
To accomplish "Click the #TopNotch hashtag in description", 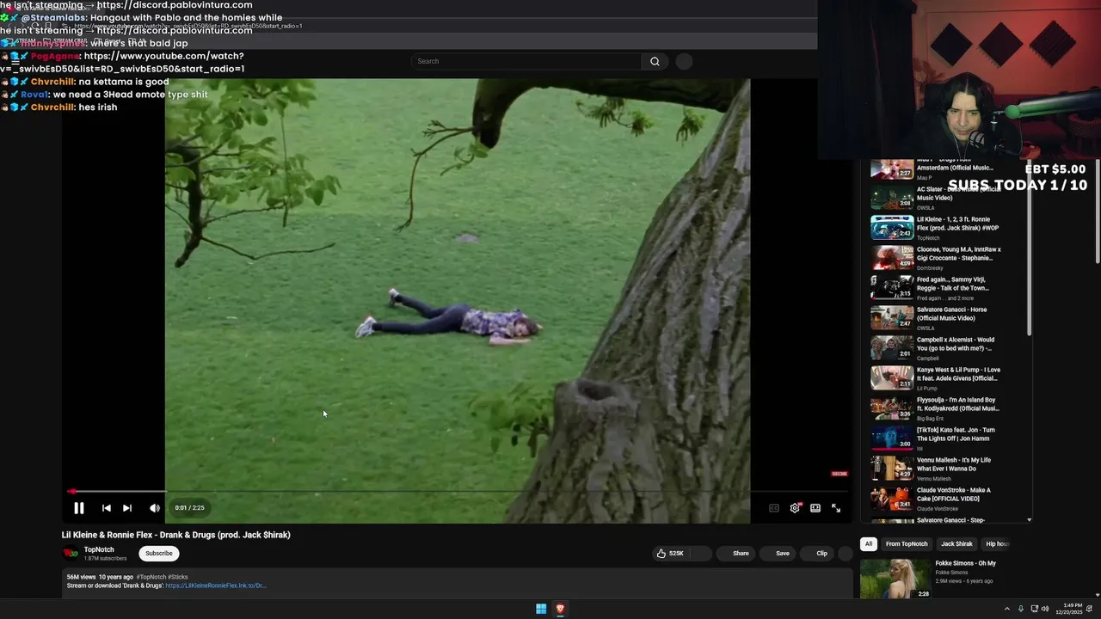I will coord(151,577).
